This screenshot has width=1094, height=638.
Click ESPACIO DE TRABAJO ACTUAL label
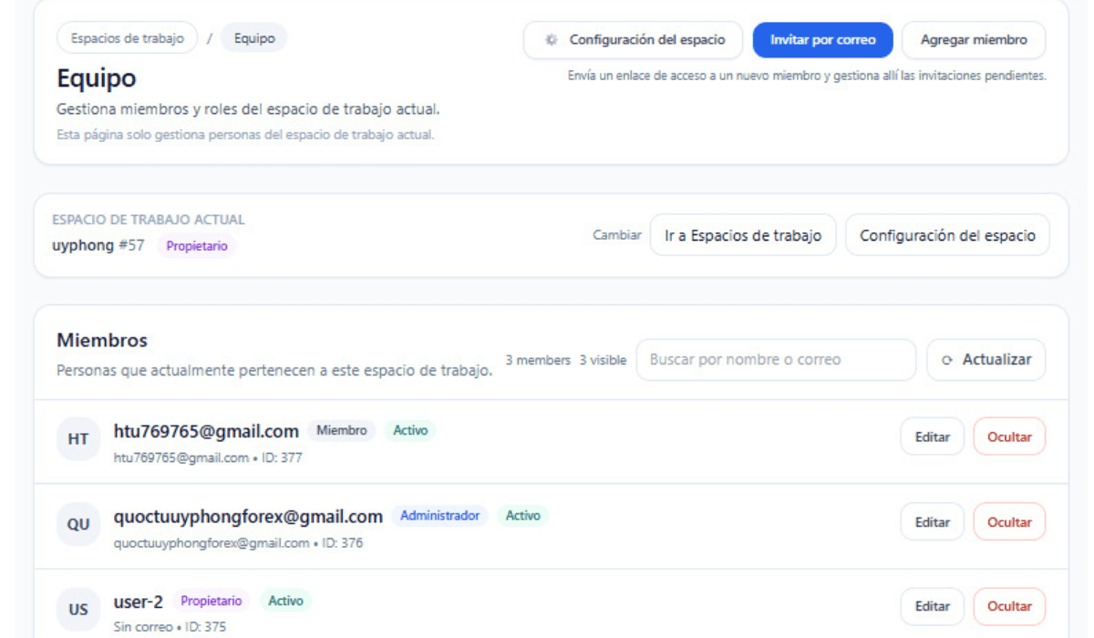149,220
